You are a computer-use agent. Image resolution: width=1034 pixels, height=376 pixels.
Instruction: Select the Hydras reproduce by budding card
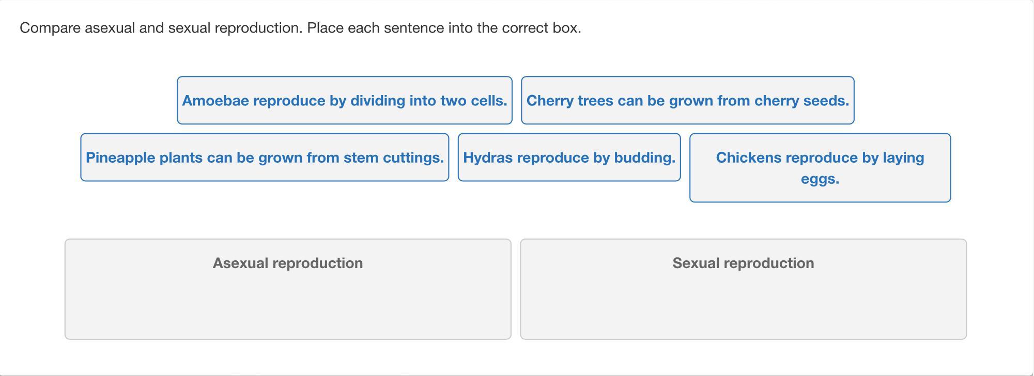tap(569, 158)
